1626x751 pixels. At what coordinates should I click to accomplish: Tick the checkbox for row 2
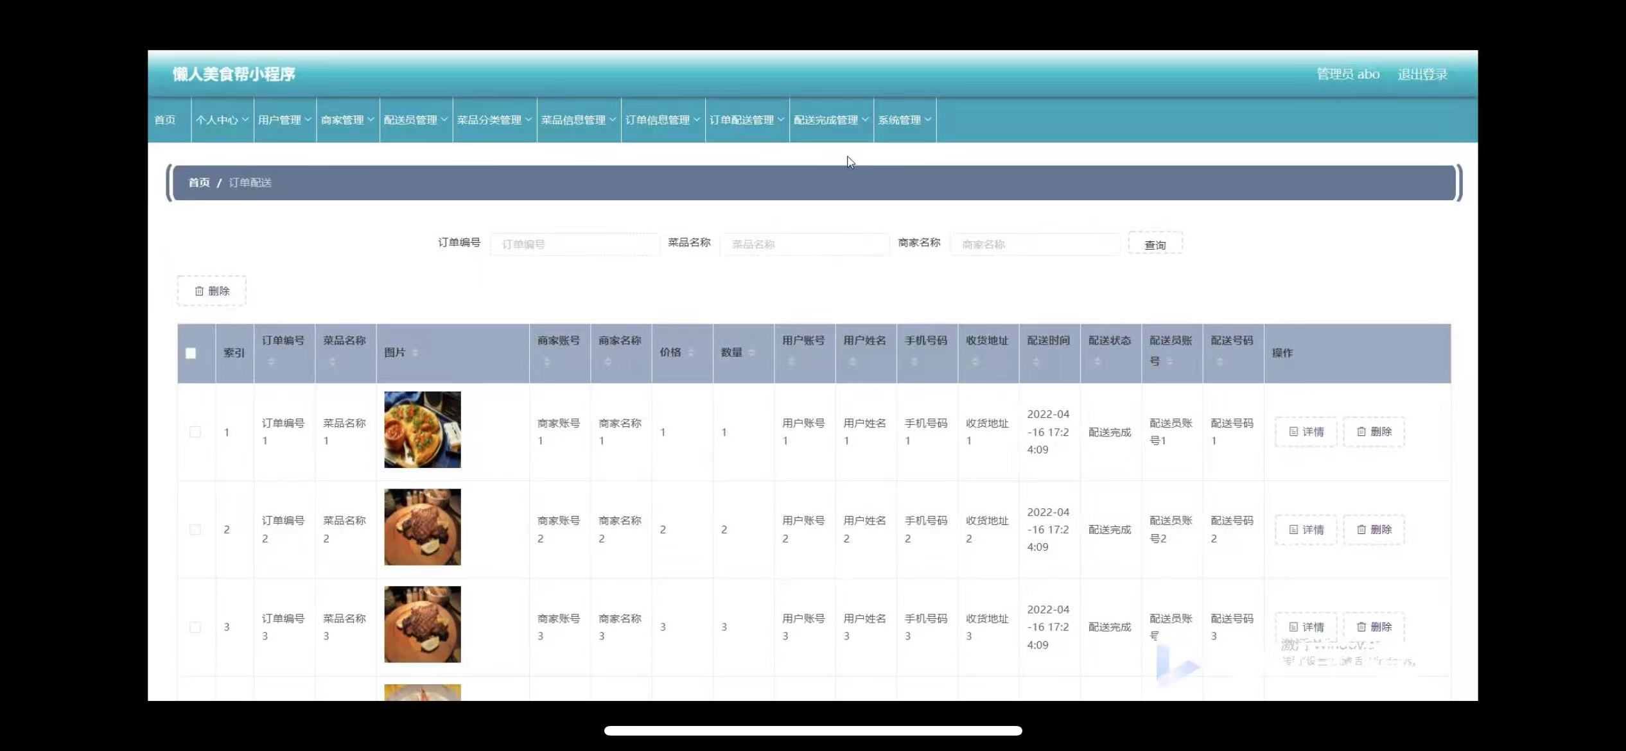(195, 530)
